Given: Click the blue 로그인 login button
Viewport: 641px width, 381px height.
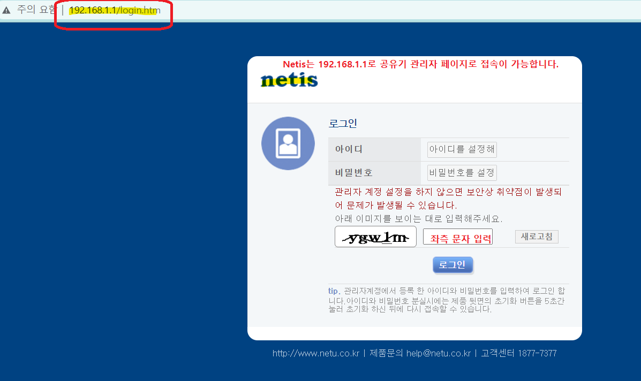Looking at the screenshot, I should pyautogui.click(x=453, y=265).
